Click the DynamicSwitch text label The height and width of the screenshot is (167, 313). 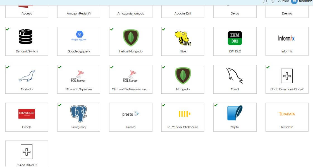[27, 51]
